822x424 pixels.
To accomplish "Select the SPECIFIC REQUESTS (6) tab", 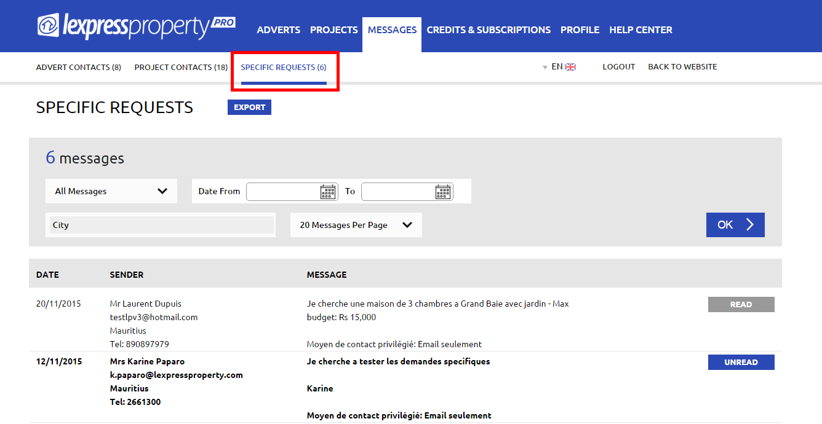I will [x=284, y=67].
